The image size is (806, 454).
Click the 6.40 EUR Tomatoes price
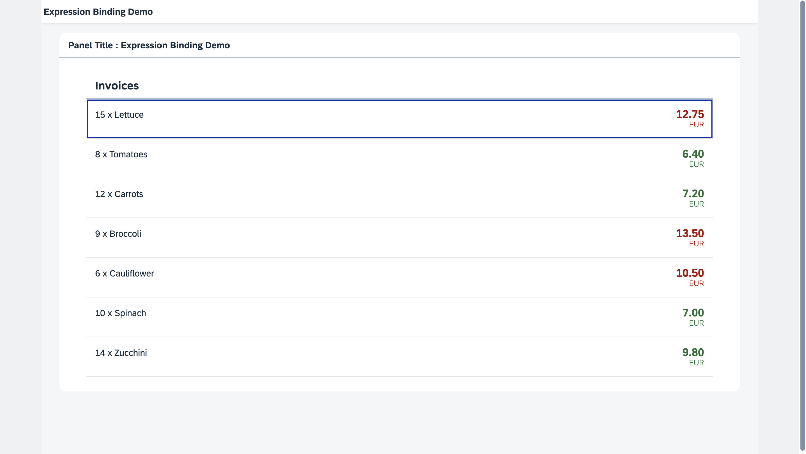[693, 154]
